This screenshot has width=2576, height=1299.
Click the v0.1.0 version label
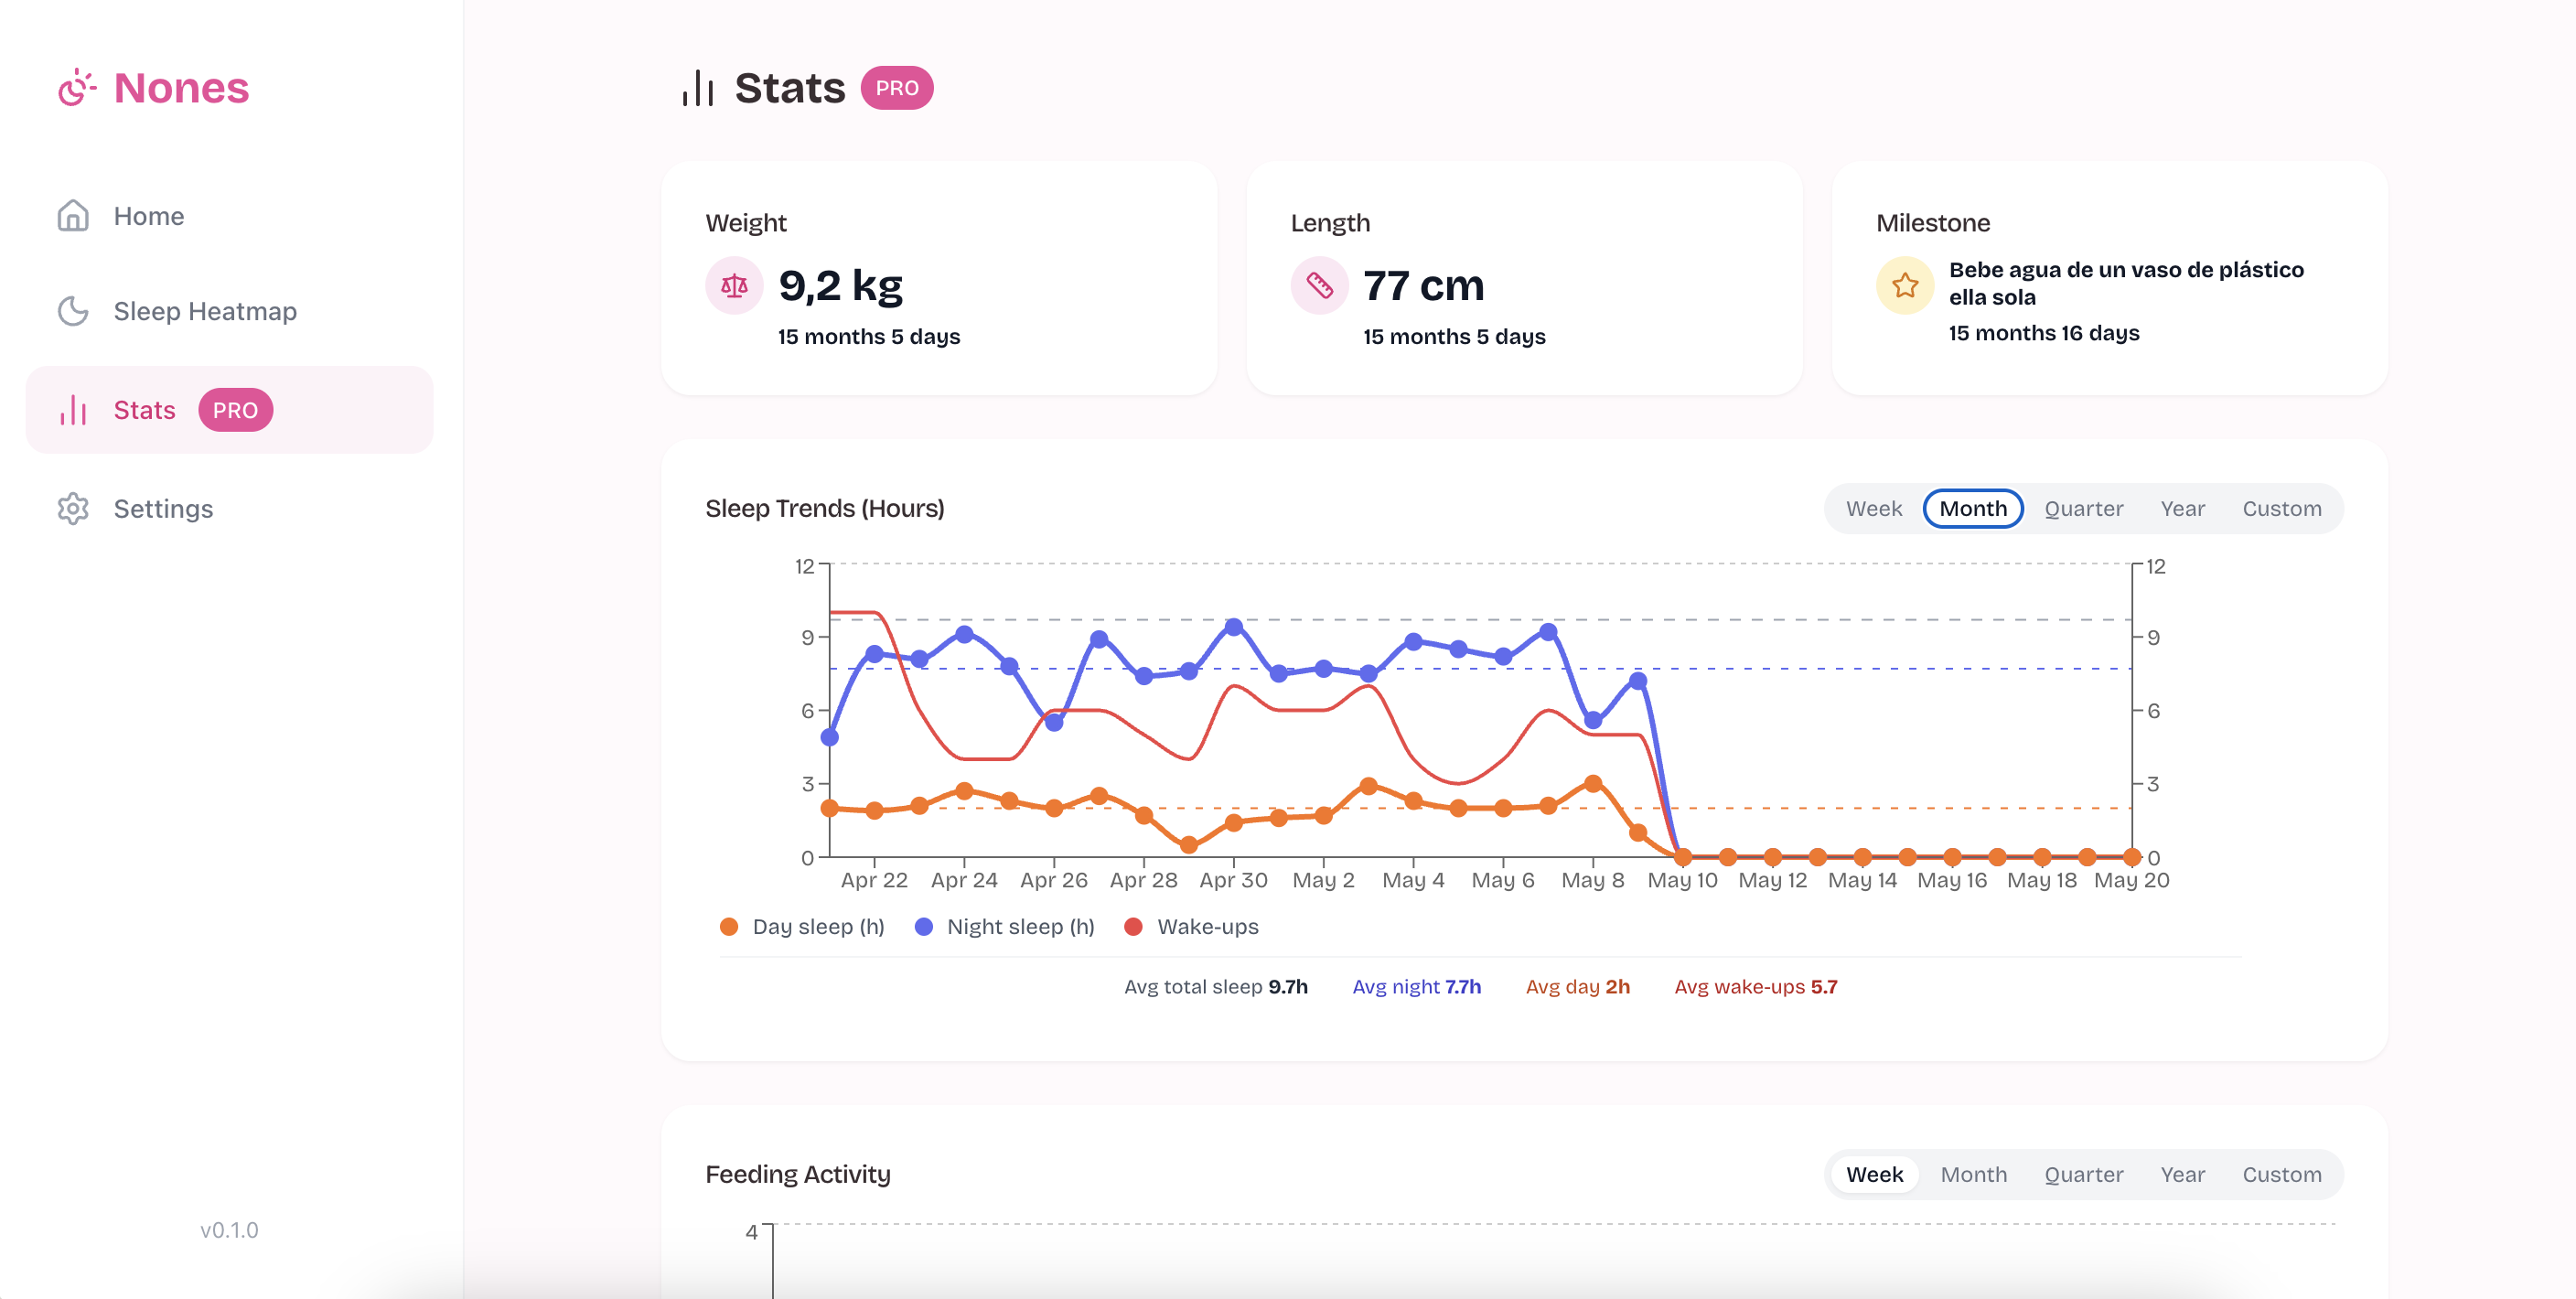click(x=229, y=1231)
